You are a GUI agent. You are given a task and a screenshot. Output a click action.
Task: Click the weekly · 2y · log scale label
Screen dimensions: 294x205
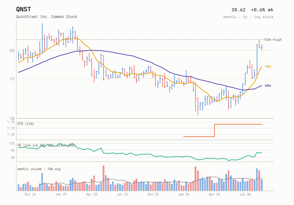(x=248, y=17)
